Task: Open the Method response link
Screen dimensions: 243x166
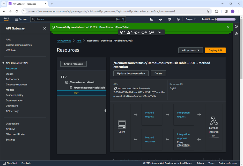Action: pyautogui.click(x=150, y=140)
